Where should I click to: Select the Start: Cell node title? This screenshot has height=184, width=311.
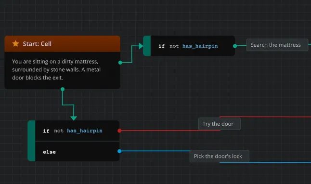[37, 44]
